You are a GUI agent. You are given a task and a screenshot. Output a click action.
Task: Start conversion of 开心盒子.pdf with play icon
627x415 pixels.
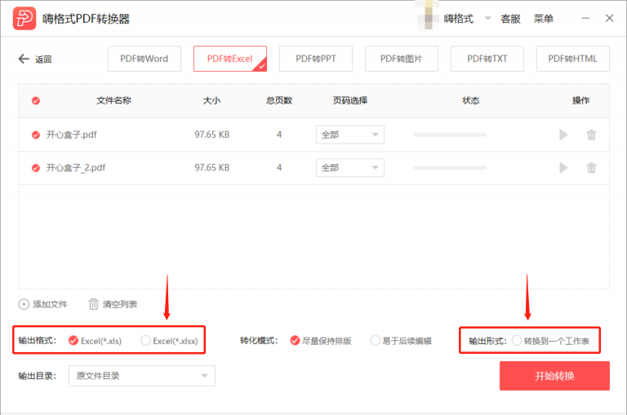coord(563,135)
